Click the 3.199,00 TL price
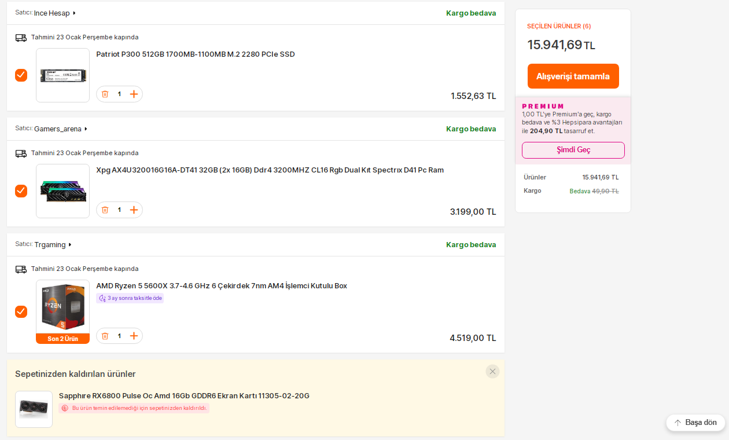Screen dimensions: 729x440 473,212
